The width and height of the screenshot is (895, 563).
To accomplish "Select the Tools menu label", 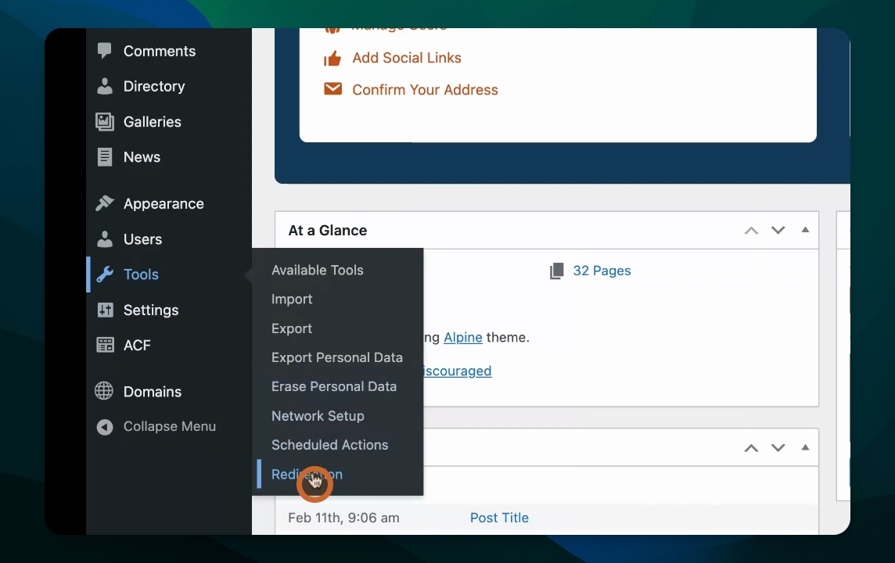I will (141, 274).
